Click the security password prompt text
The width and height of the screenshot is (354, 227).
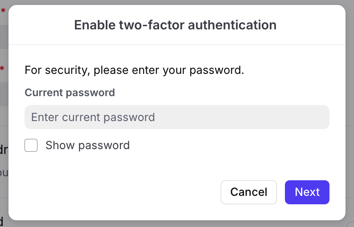point(134,70)
